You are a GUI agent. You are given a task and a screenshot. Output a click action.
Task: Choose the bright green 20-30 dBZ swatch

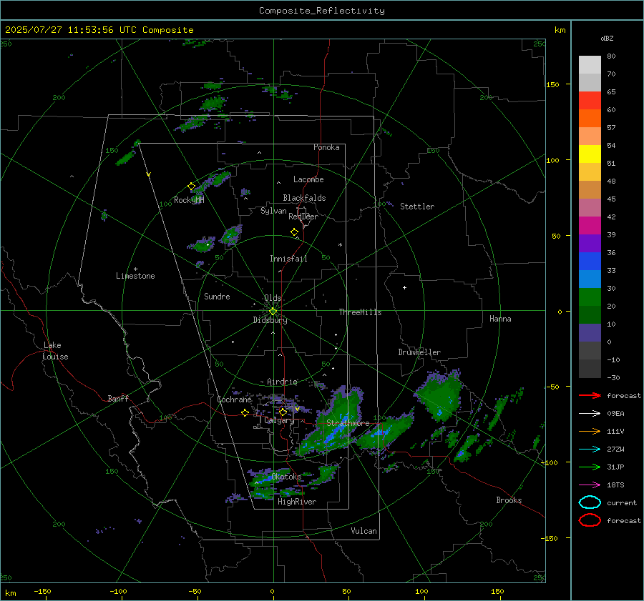(590, 297)
